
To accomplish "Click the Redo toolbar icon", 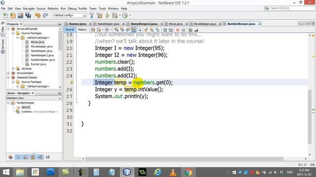I will [45, 15].
